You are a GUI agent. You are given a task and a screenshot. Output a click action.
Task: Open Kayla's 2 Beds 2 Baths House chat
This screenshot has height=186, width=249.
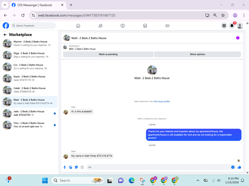point(29,78)
